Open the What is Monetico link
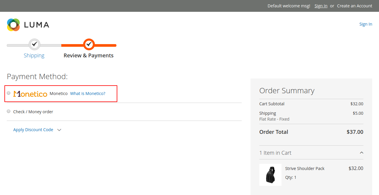379x195 pixels. click(88, 93)
